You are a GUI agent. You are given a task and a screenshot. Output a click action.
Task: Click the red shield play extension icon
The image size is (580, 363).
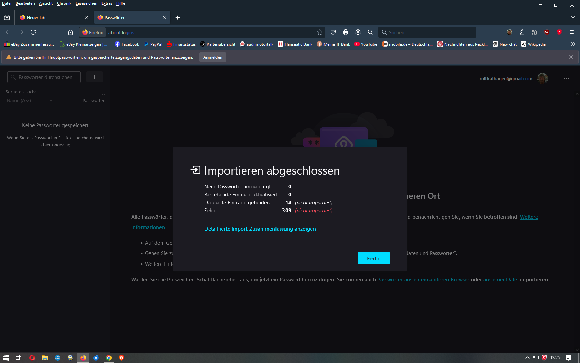[559, 32]
